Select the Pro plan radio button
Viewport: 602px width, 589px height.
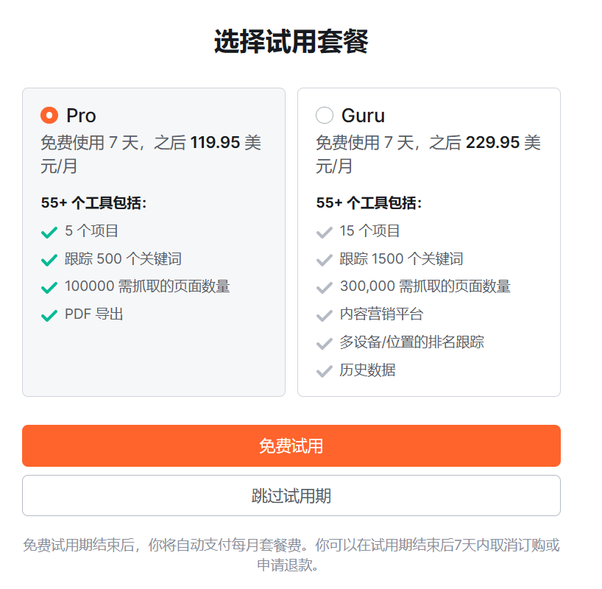tap(49, 116)
